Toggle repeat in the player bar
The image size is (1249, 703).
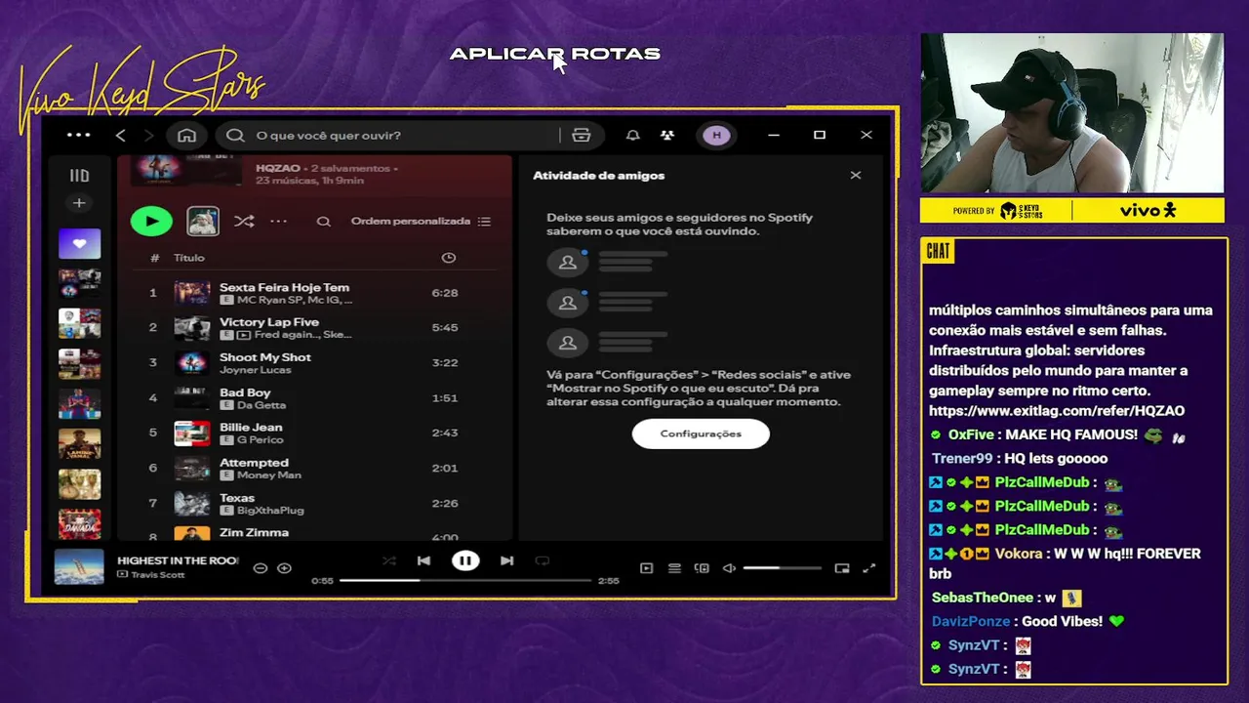point(543,560)
